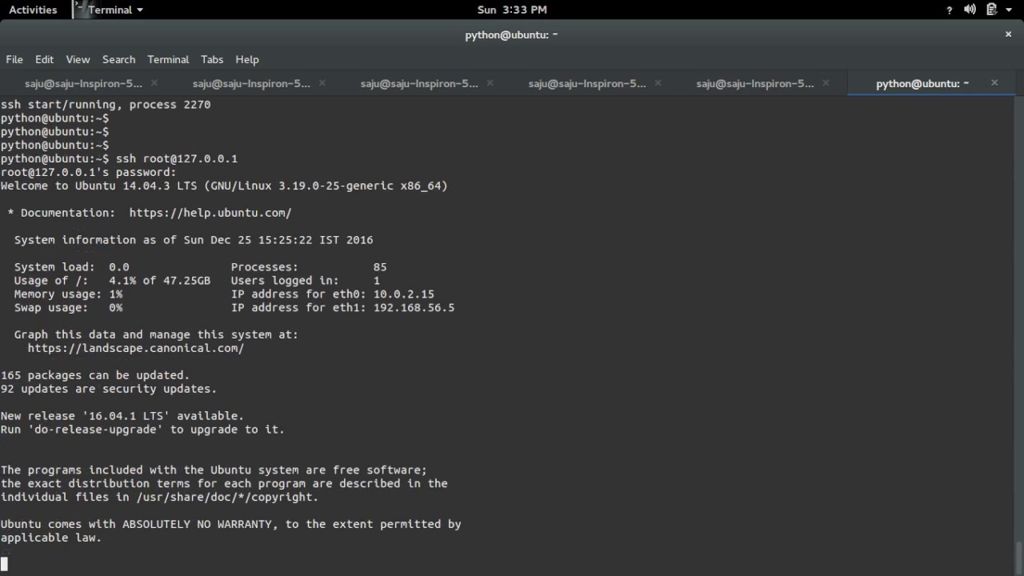The width and height of the screenshot is (1024, 576).
Task: Click the Terminal app icon in top bar
Action: point(79,10)
